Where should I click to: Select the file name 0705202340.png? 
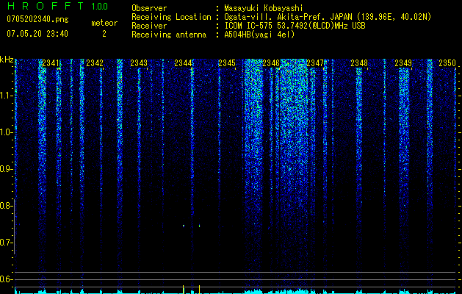point(37,19)
